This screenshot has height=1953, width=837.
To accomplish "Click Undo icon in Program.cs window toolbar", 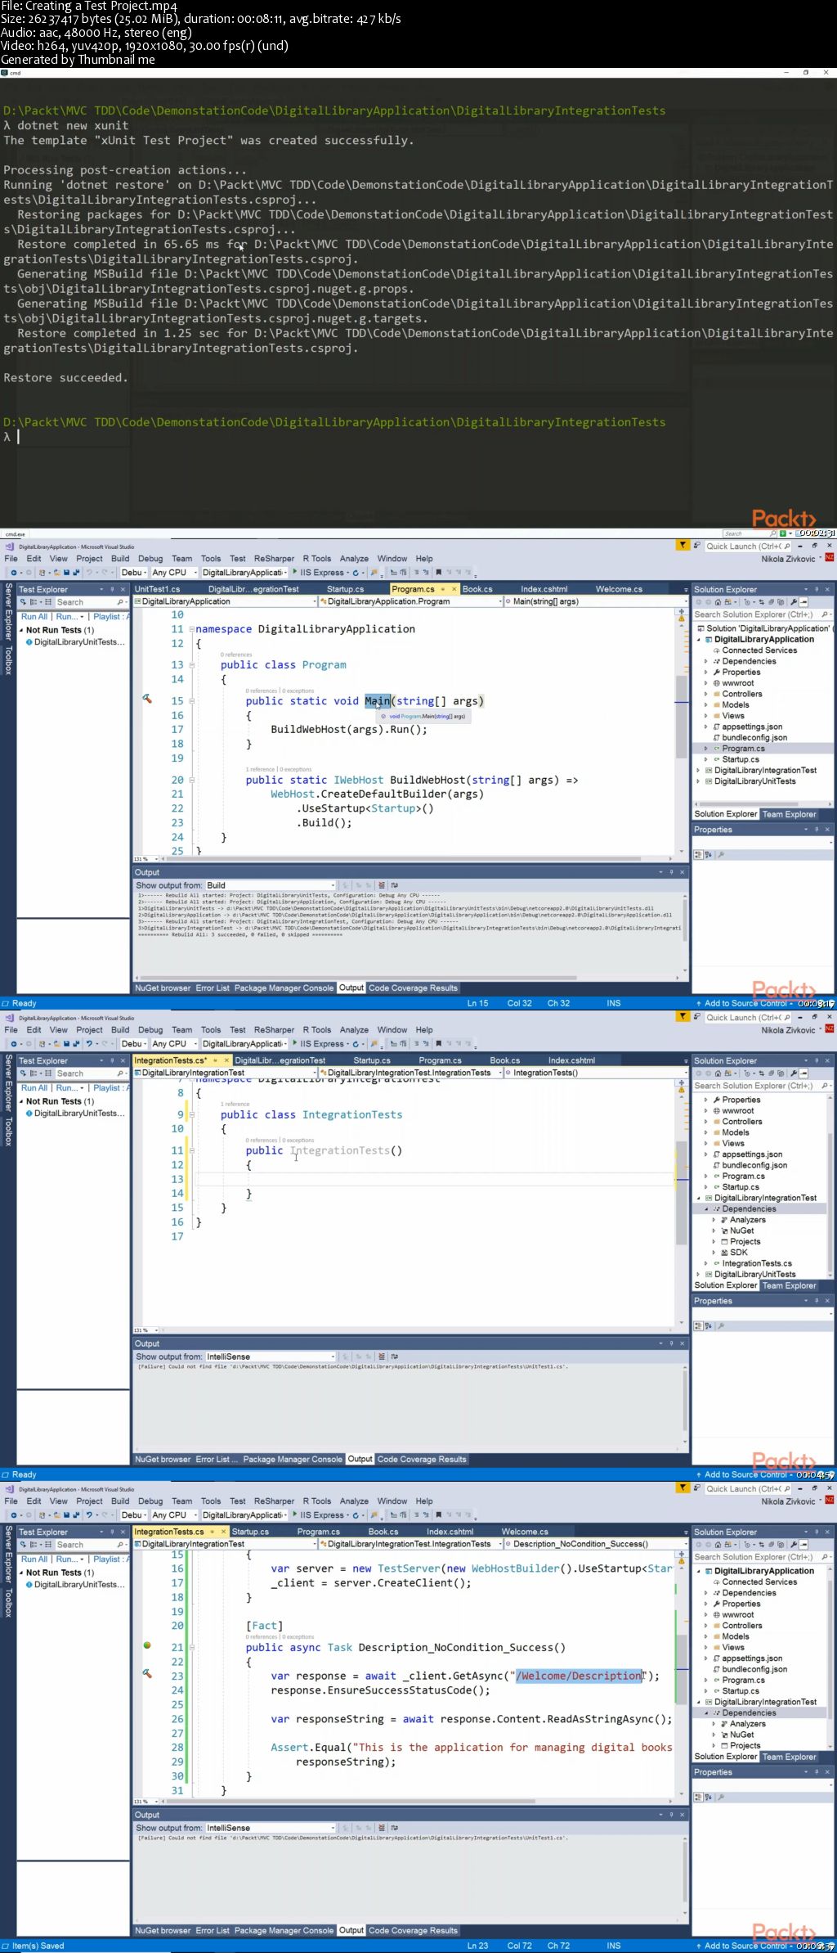I will [89, 573].
